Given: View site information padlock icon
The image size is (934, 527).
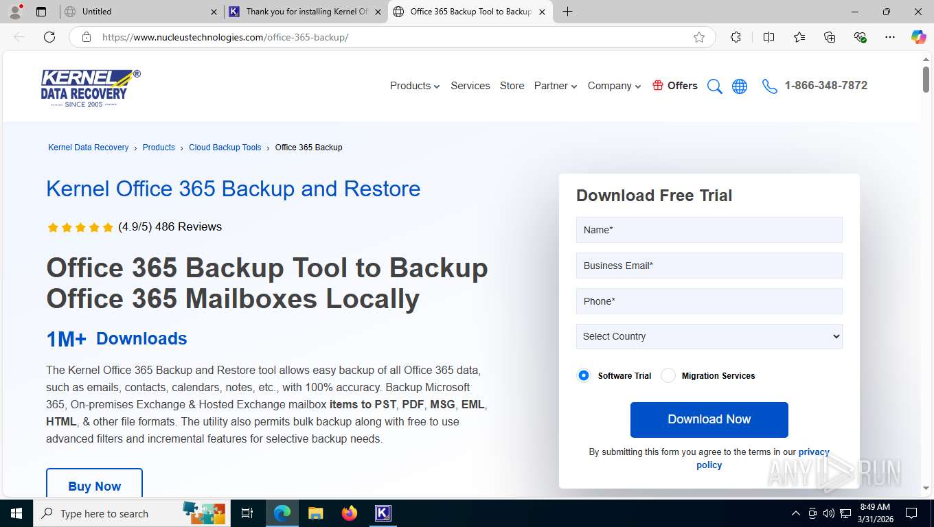Looking at the screenshot, I should click(x=87, y=37).
